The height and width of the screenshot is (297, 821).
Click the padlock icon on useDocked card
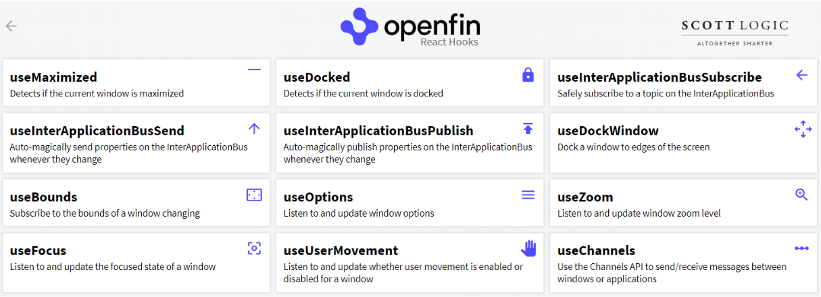pos(528,75)
